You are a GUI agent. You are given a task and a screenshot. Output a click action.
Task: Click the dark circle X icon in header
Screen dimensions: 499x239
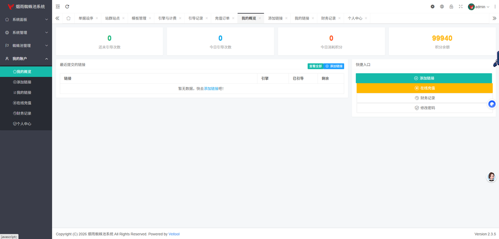(x=433, y=6)
